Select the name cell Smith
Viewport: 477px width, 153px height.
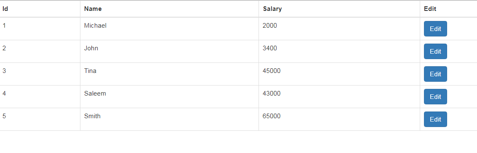point(92,116)
